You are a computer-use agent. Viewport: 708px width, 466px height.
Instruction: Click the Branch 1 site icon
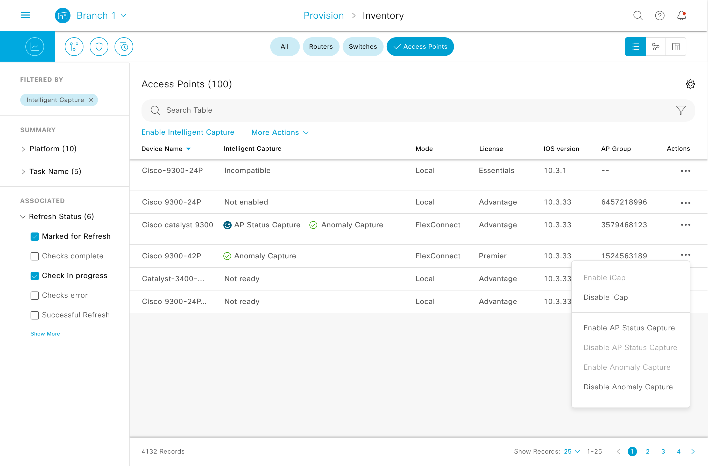62,16
